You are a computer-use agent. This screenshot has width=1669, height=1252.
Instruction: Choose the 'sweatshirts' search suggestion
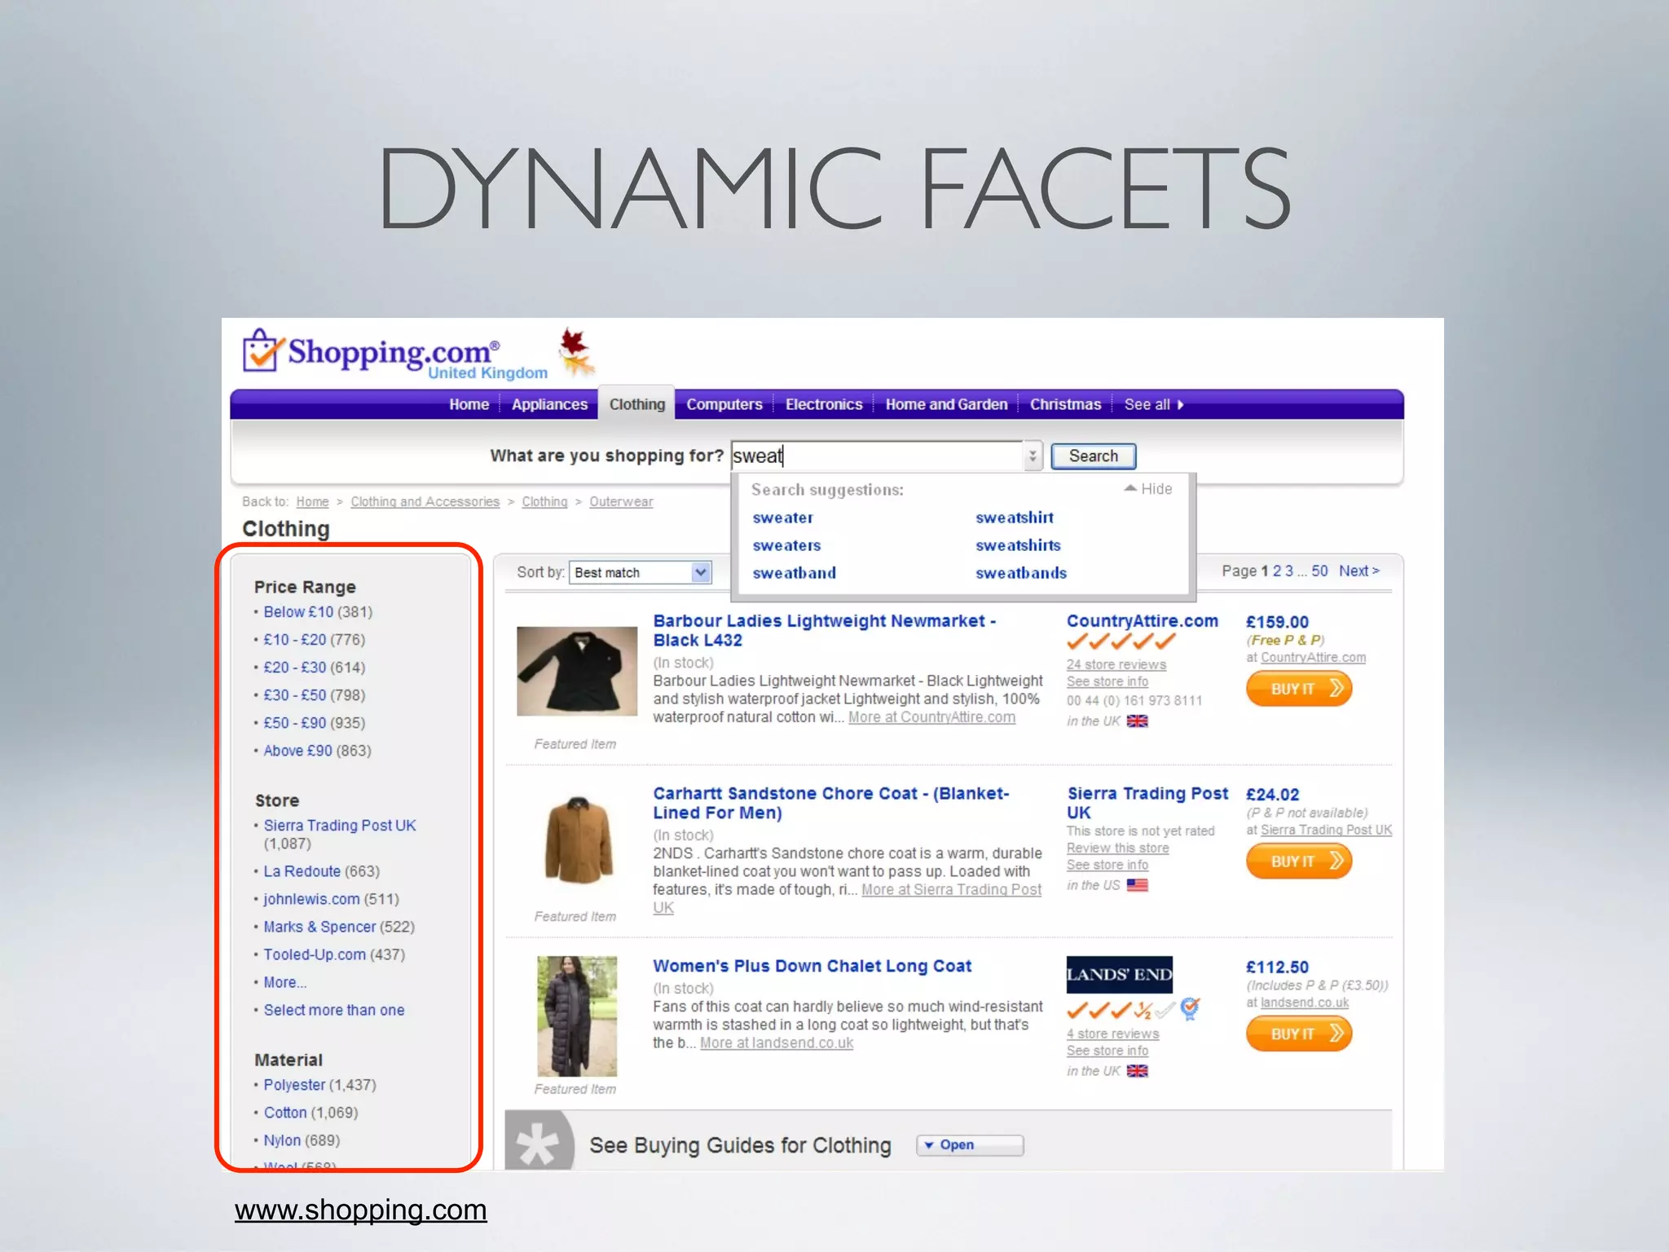[x=1018, y=545]
